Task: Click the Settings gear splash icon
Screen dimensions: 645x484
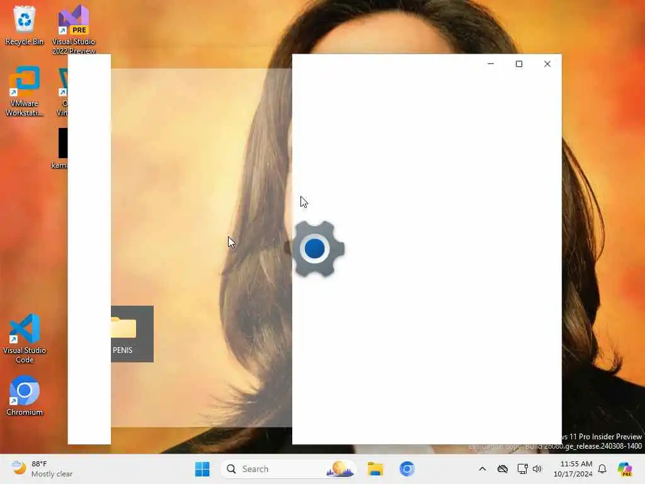Action: 315,249
